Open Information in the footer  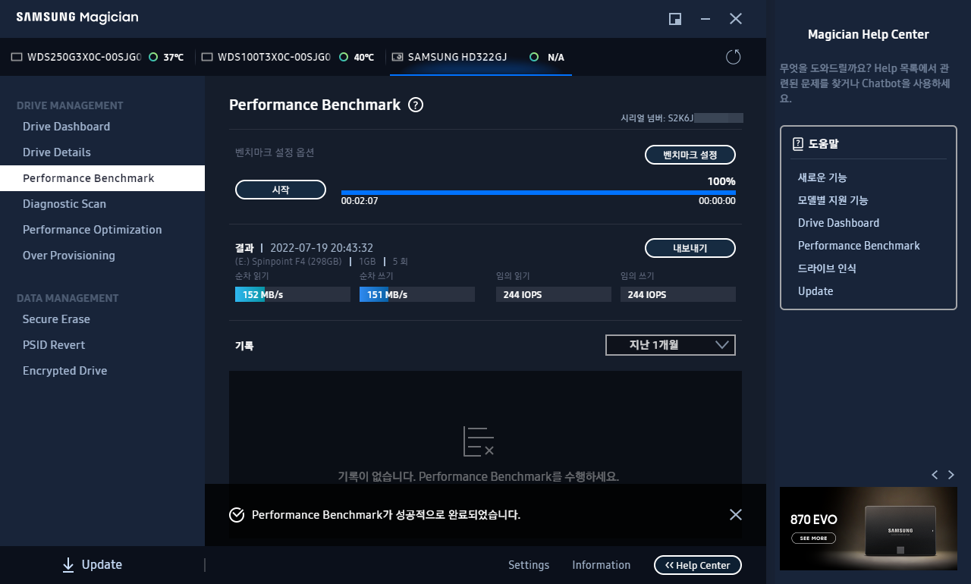click(601, 565)
